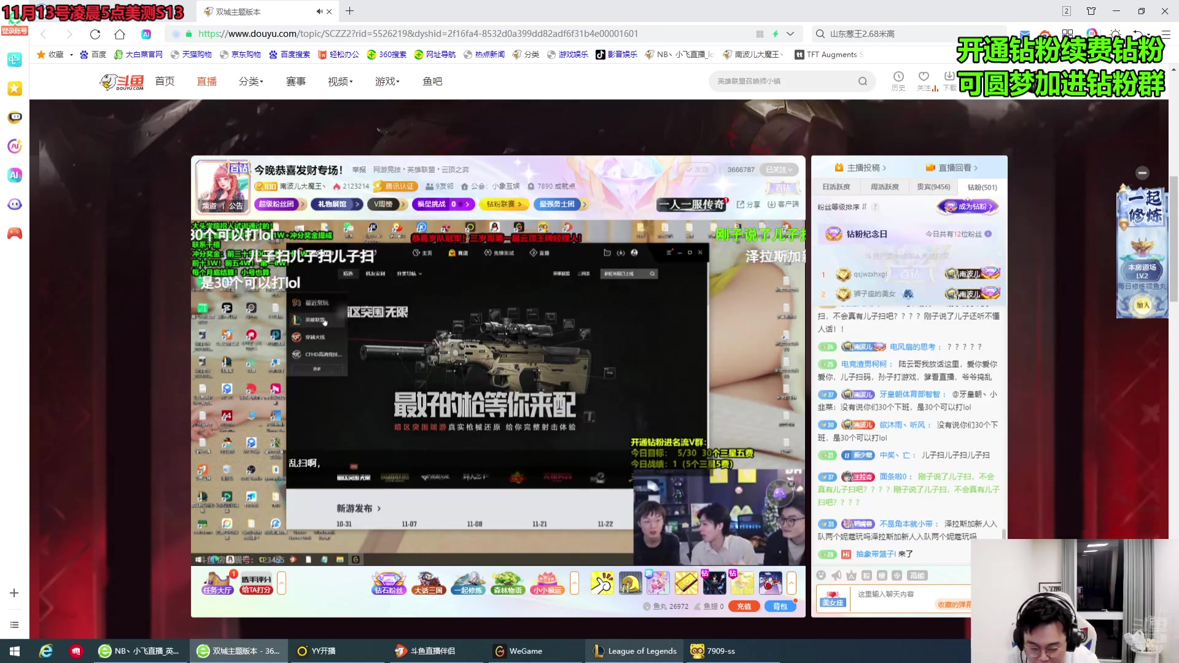
Task: Open 主播投稿 link
Action: tap(860, 168)
